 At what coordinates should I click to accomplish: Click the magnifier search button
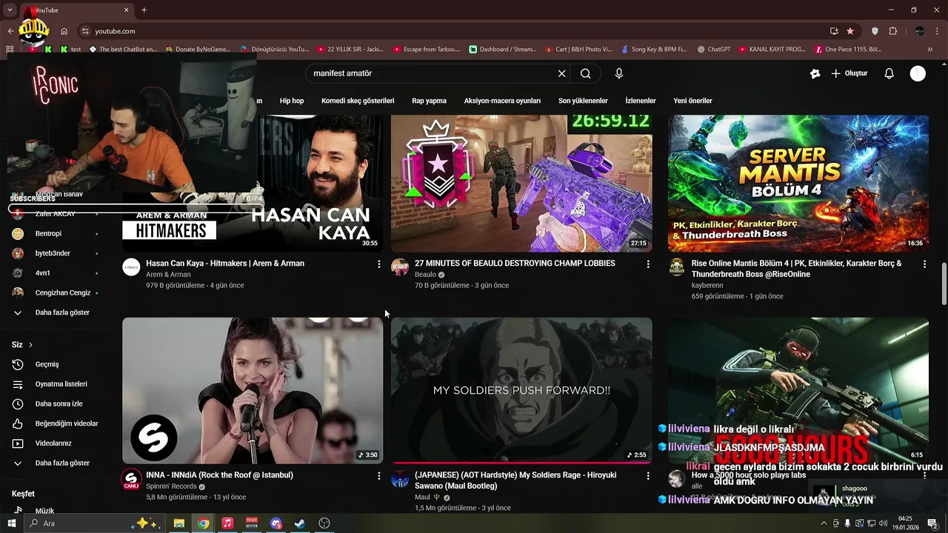pyautogui.click(x=585, y=73)
